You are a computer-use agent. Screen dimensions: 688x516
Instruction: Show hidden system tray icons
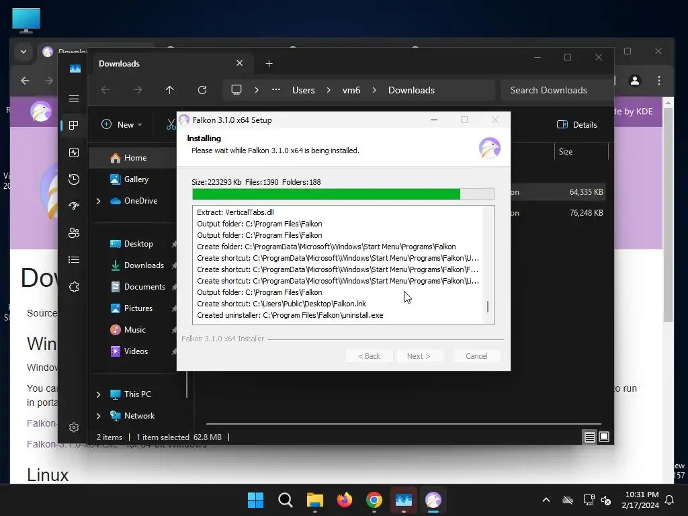pos(546,500)
